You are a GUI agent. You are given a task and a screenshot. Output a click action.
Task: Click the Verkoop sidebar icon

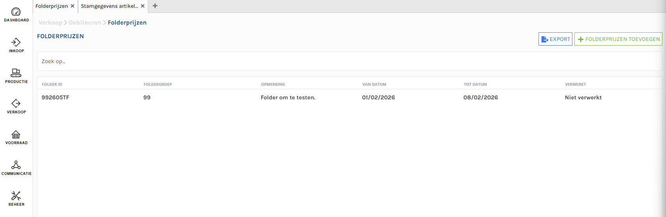point(16,104)
